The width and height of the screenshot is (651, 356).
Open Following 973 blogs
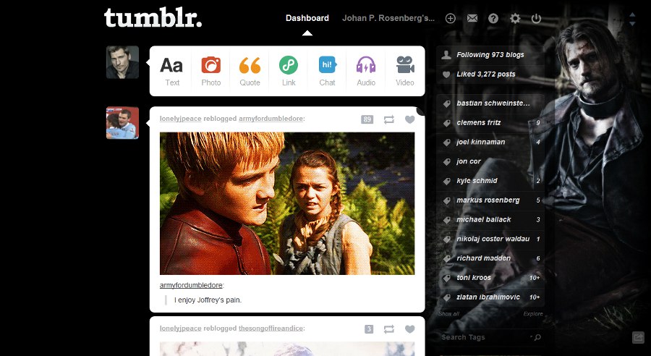490,55
